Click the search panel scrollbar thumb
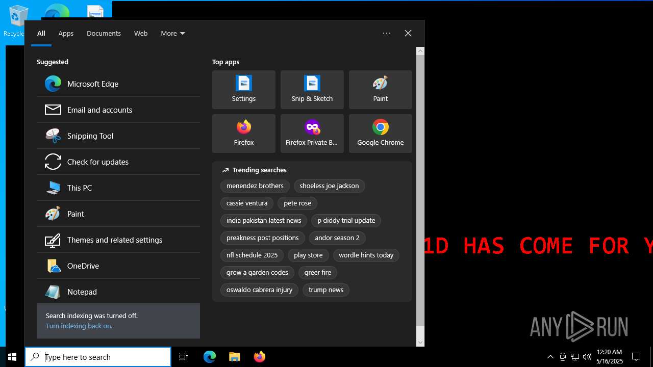Image resolution: width=653 pixels, height=367 pixels. point(420,191)
